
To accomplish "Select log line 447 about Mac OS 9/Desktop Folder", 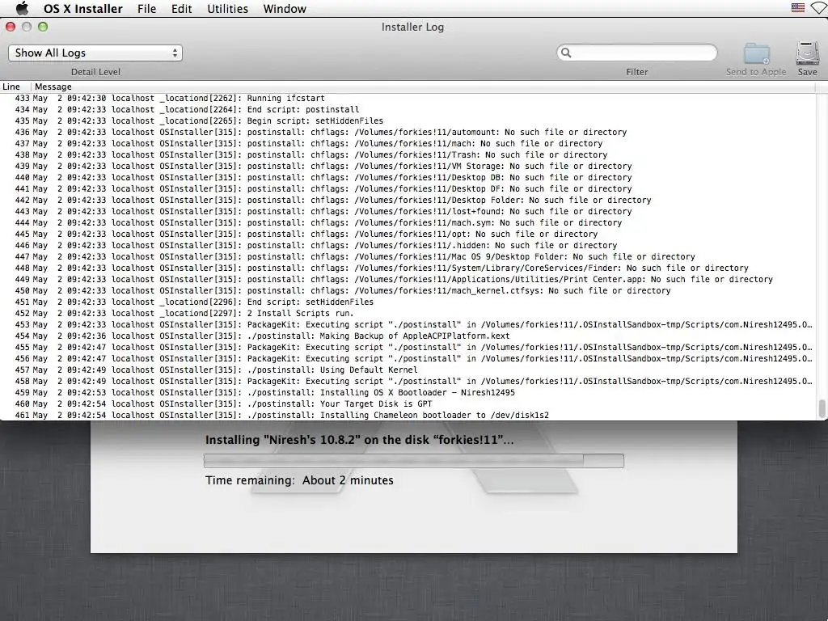I will click(408, 256).
